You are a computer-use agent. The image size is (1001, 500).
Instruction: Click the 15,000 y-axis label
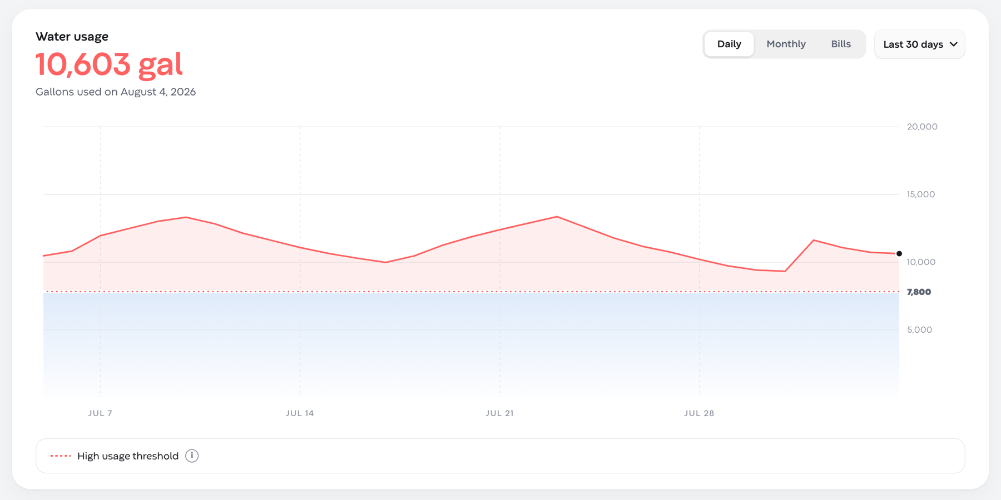[921, 194]
